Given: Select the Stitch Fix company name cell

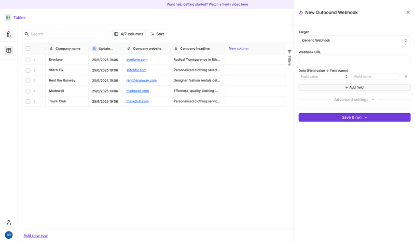Looking at the screenshot, I should tap(67, 70).
